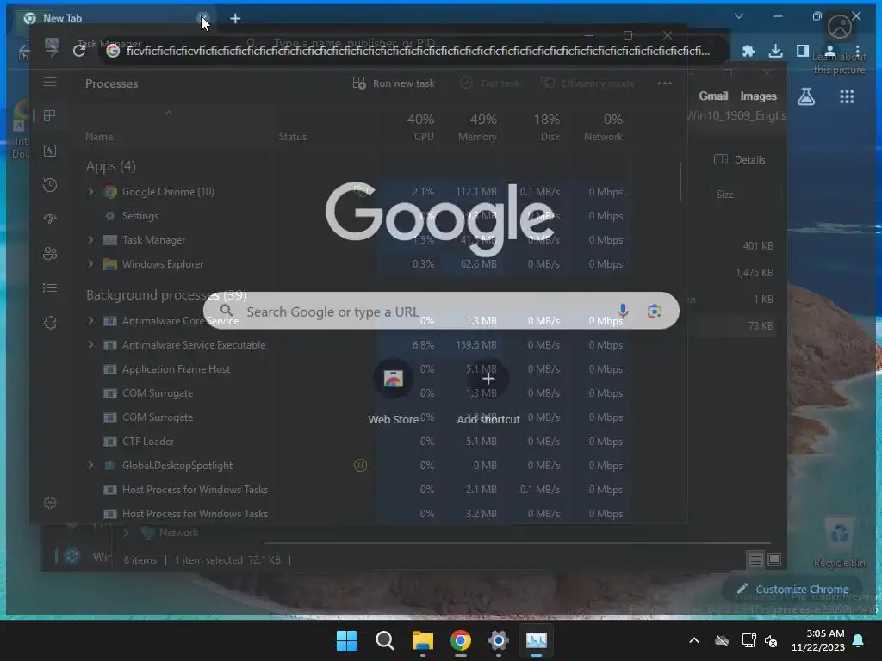Viewport: 882px width, 661px height.
Task: Toggle Details pane button in File Explorer
Action: pyautogui.click(x=739, y=159)
